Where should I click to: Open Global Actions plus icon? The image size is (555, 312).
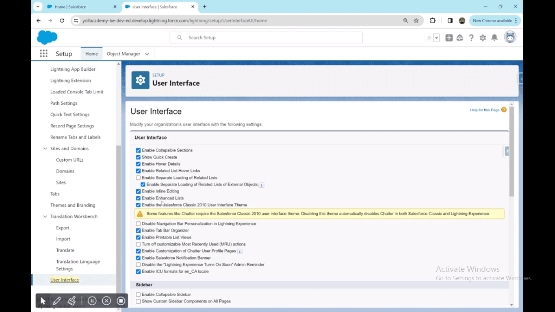click(x=449, y=38)
